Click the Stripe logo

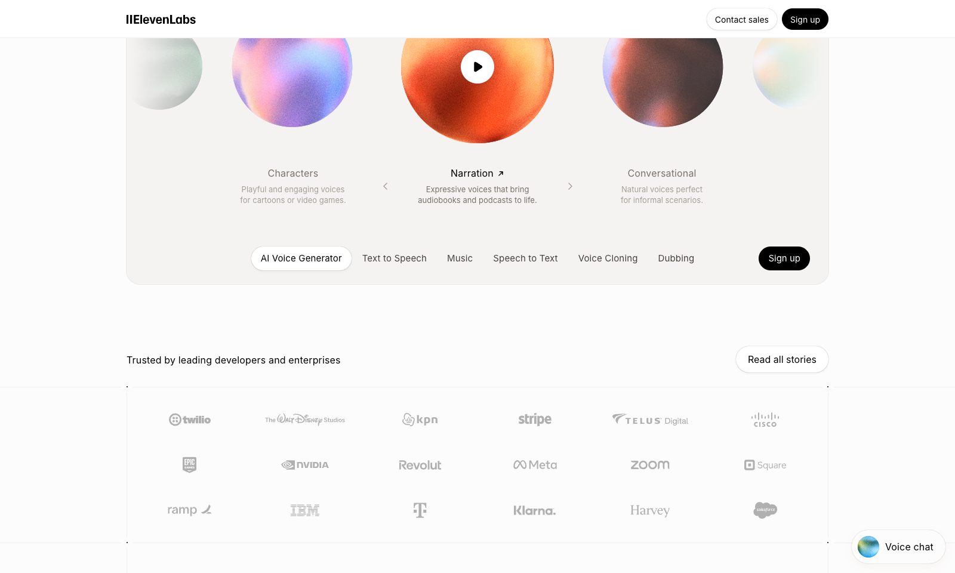pyautogui.click(x=535, y=420)
